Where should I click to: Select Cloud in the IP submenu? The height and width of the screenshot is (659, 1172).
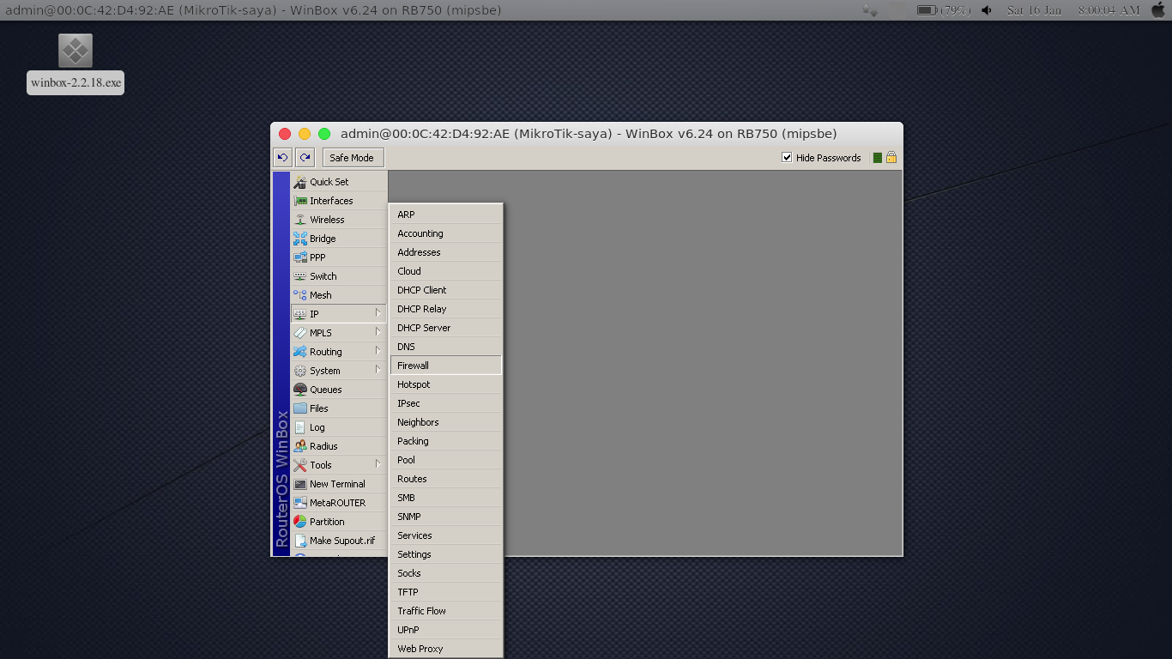(446, 271)
